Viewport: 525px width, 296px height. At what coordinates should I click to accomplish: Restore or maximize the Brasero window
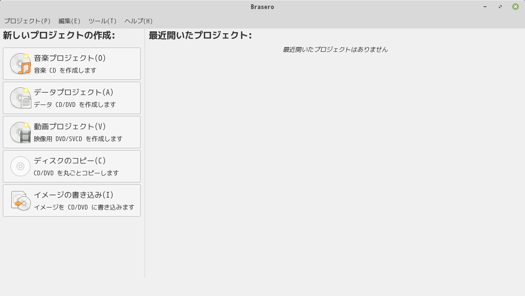coord(500,7)
